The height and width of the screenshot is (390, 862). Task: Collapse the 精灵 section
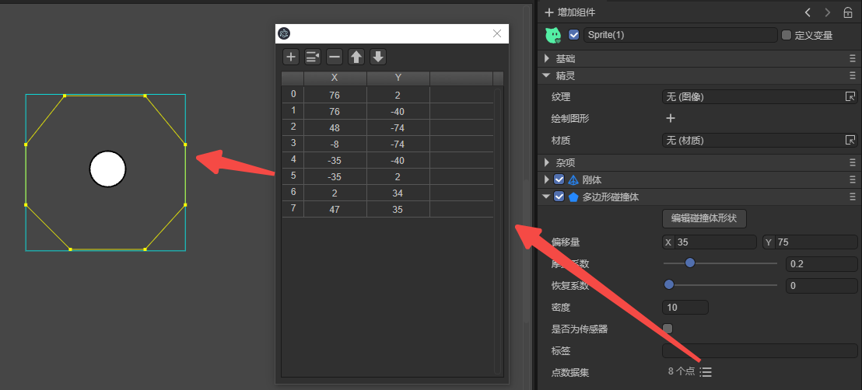click(547, 75)
